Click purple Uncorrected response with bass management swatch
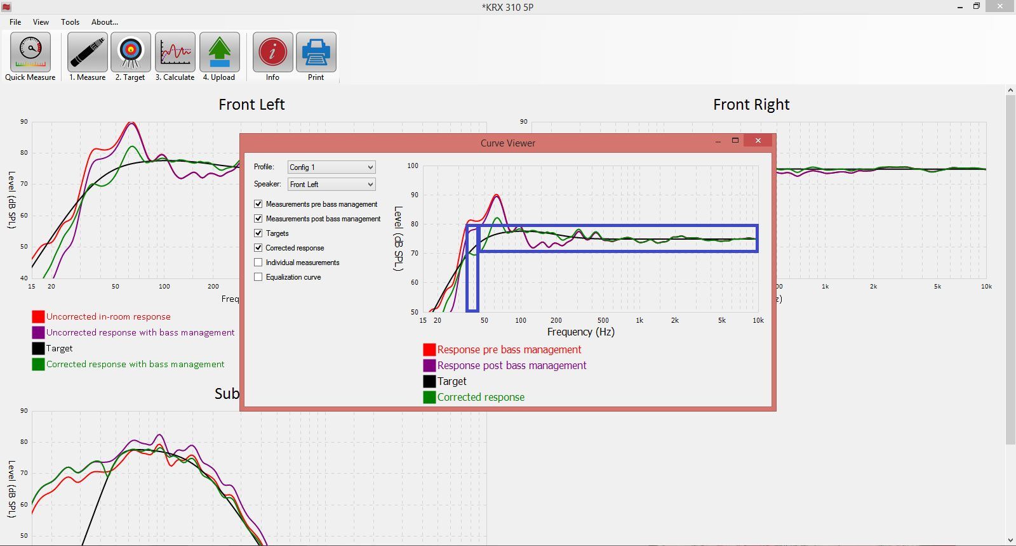 pos(38,332)
